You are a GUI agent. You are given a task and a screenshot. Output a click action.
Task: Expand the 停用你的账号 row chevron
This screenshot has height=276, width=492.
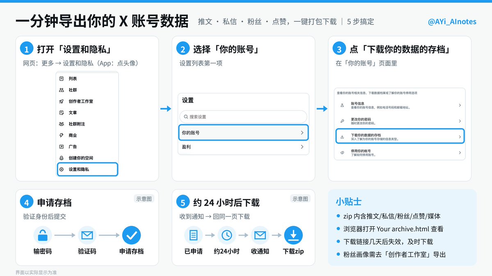click(460, 153)
